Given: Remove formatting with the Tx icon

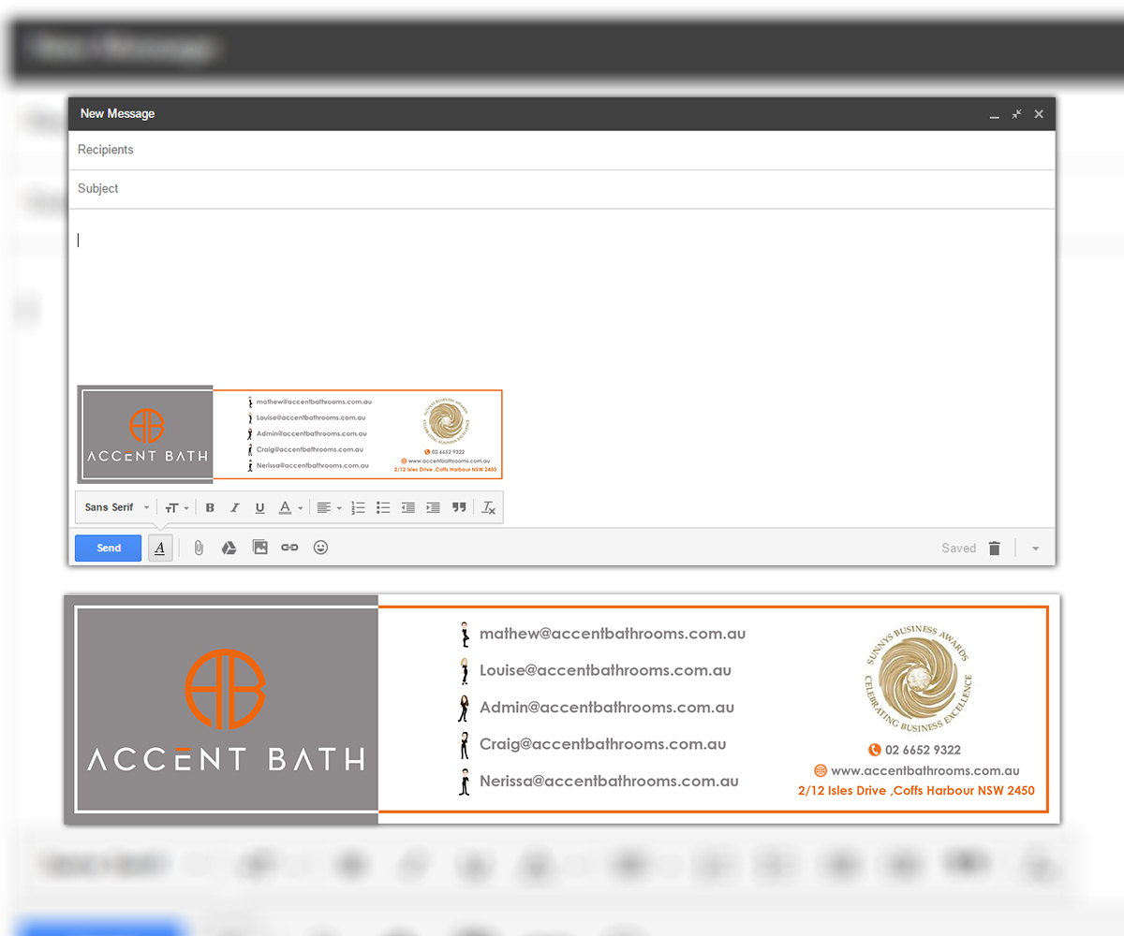Looking at the screenshot, I should (x=489, y=507).
